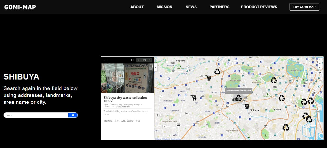This screenshot has height=148, width=327.
Task: Open PRODUCT REVIEWS in the navigation
Action: pos(259,7)
